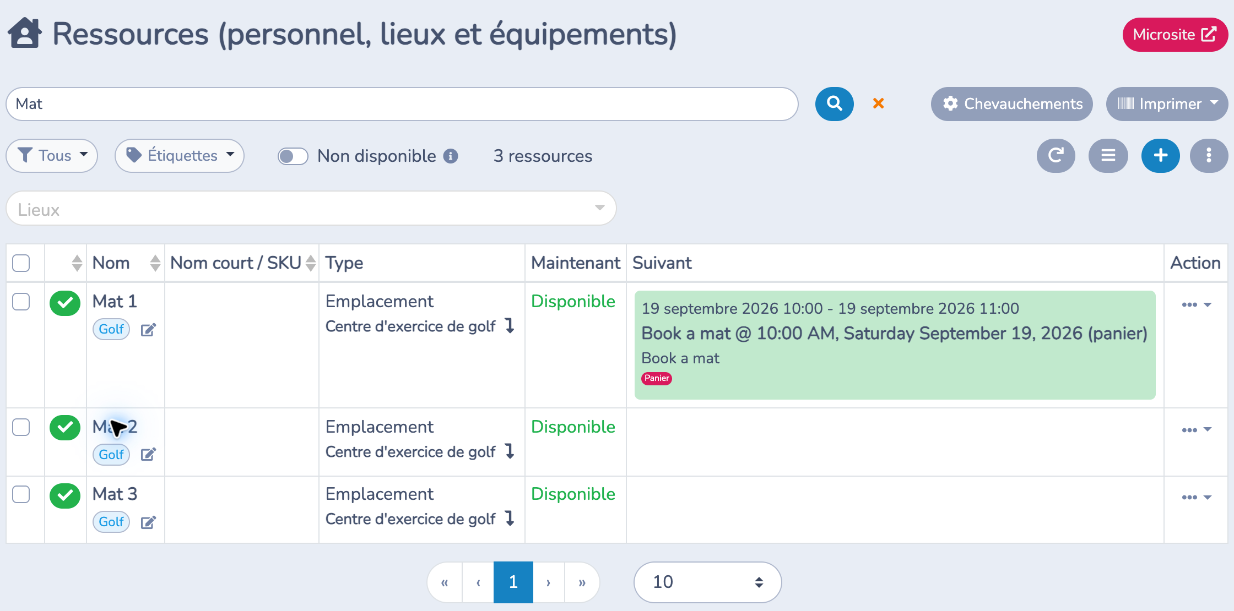Select the Mat 2 row checkbox
The width and height of the screenshot is (1234, 611).
coord(21,427)
